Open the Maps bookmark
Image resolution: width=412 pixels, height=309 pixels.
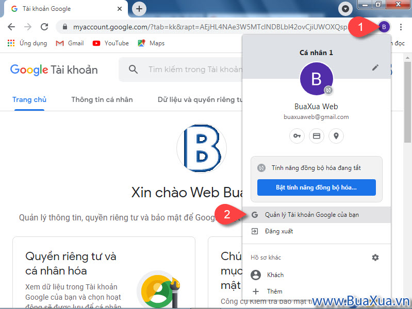pyautogui.click(x=151, y=43)
